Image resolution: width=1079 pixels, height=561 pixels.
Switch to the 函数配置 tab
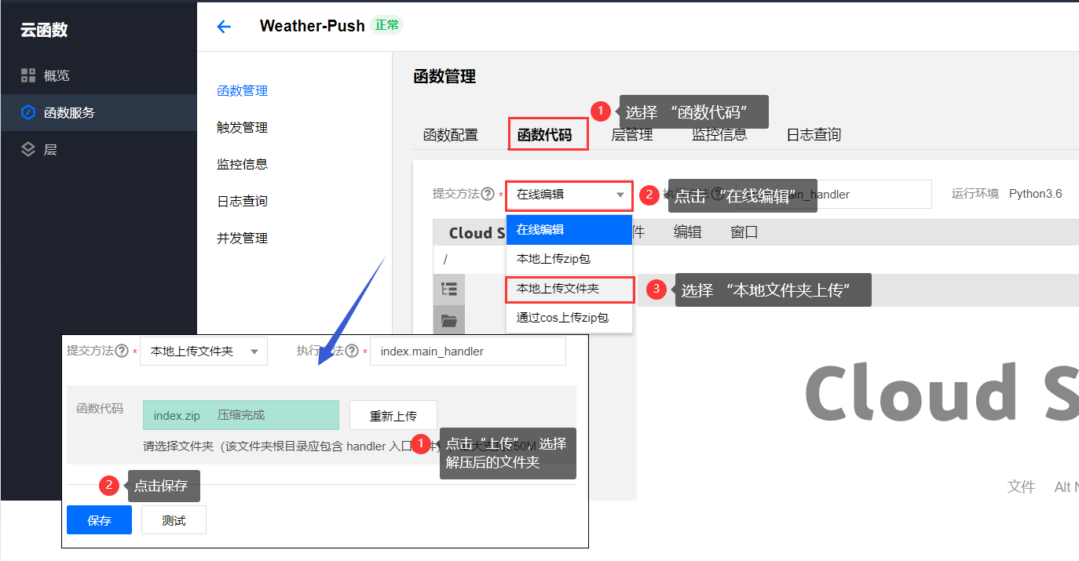451,135
